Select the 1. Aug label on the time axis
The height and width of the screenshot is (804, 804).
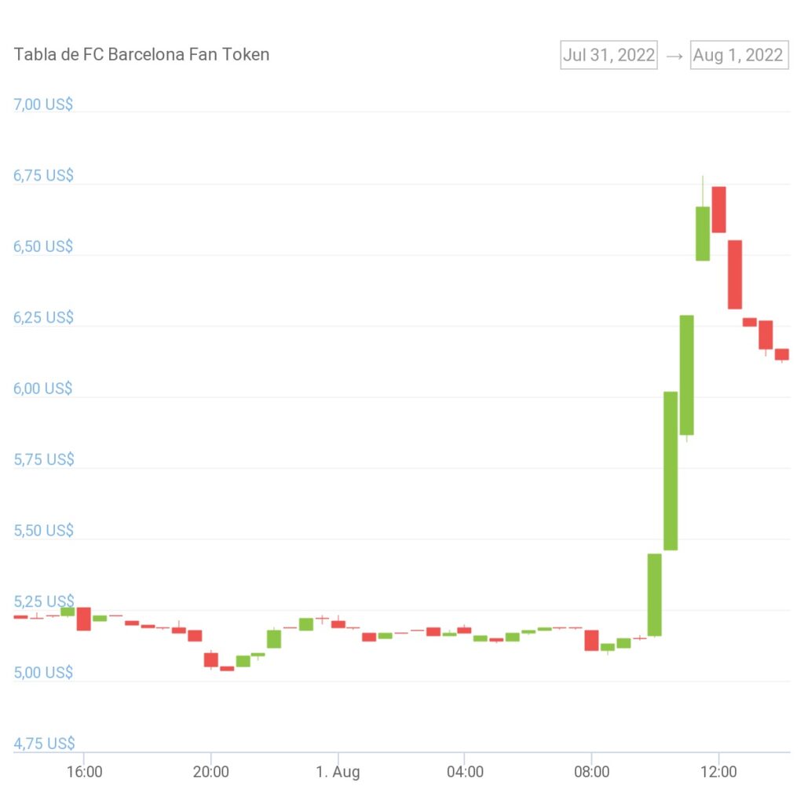pos(339,772)
